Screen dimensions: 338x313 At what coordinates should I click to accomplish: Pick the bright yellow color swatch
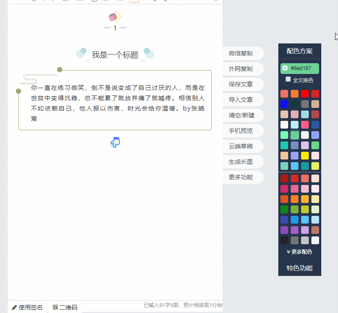(305, 156)
